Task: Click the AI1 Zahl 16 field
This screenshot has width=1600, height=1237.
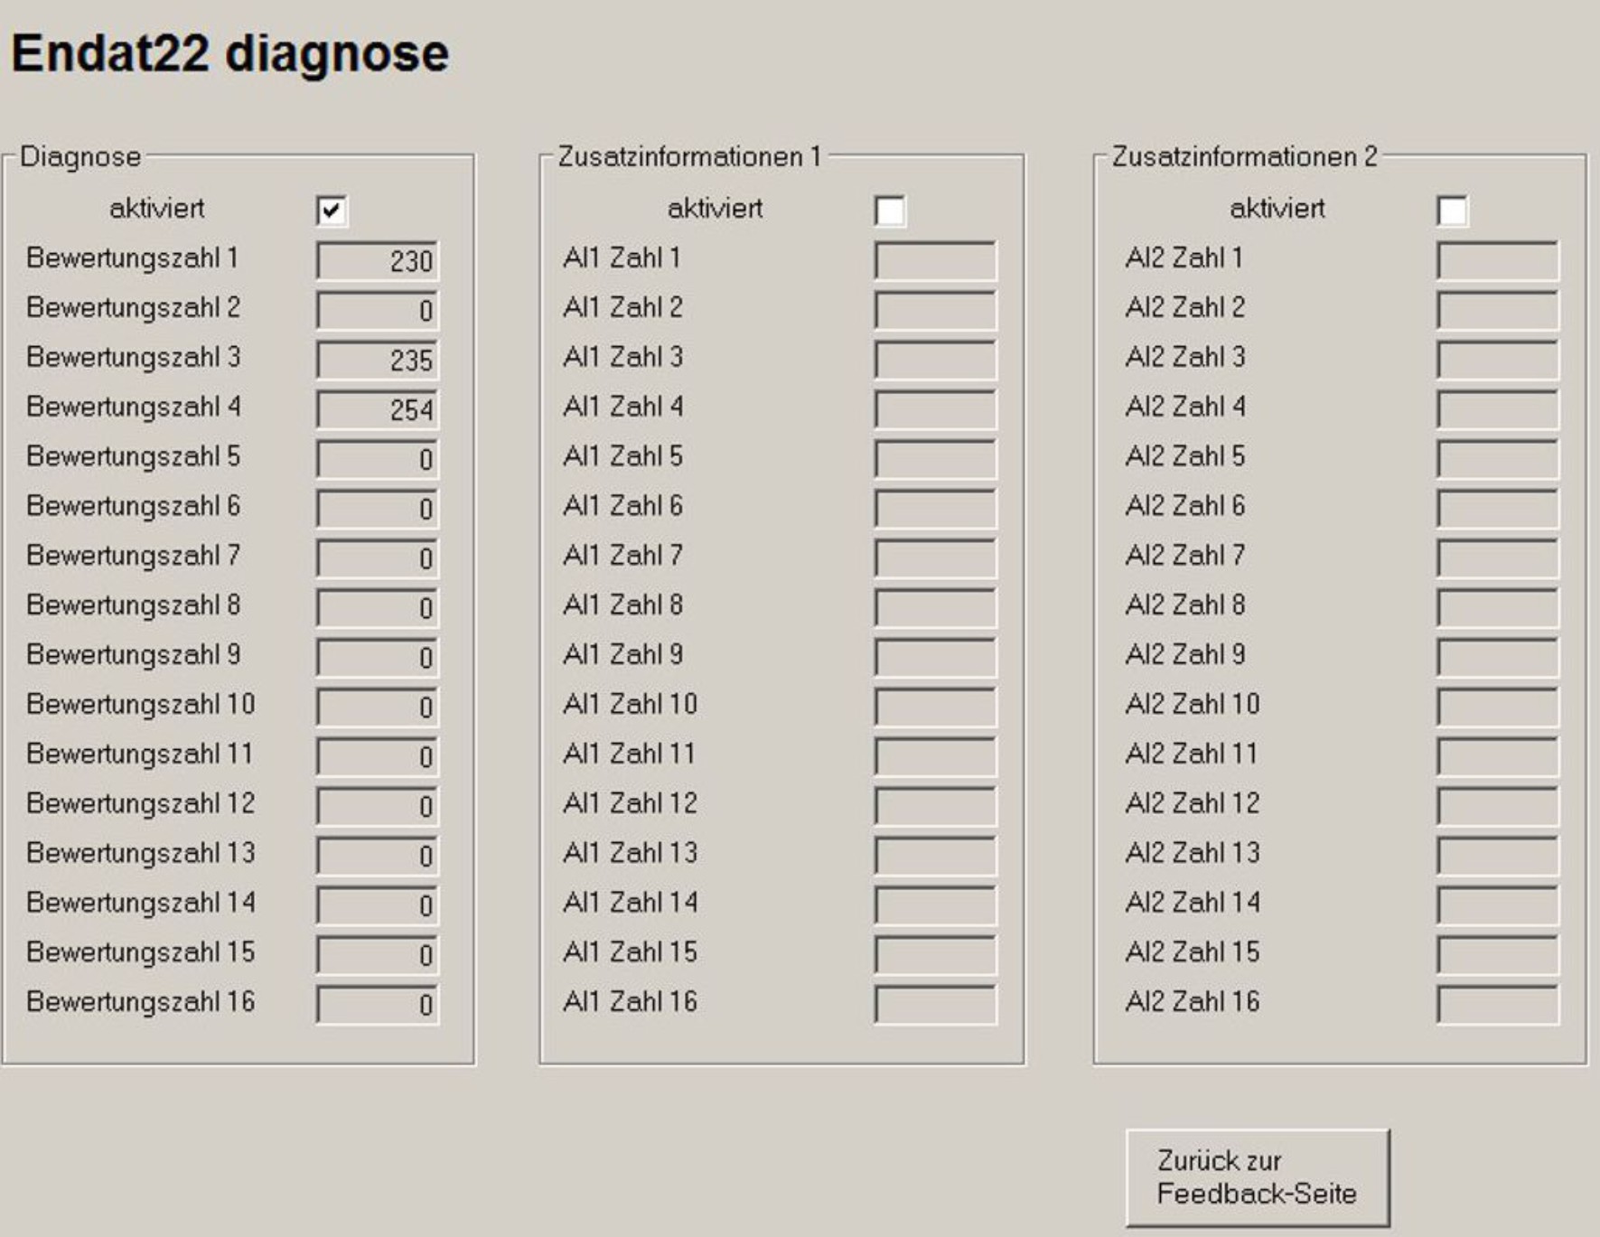Action: [935, 1005]
